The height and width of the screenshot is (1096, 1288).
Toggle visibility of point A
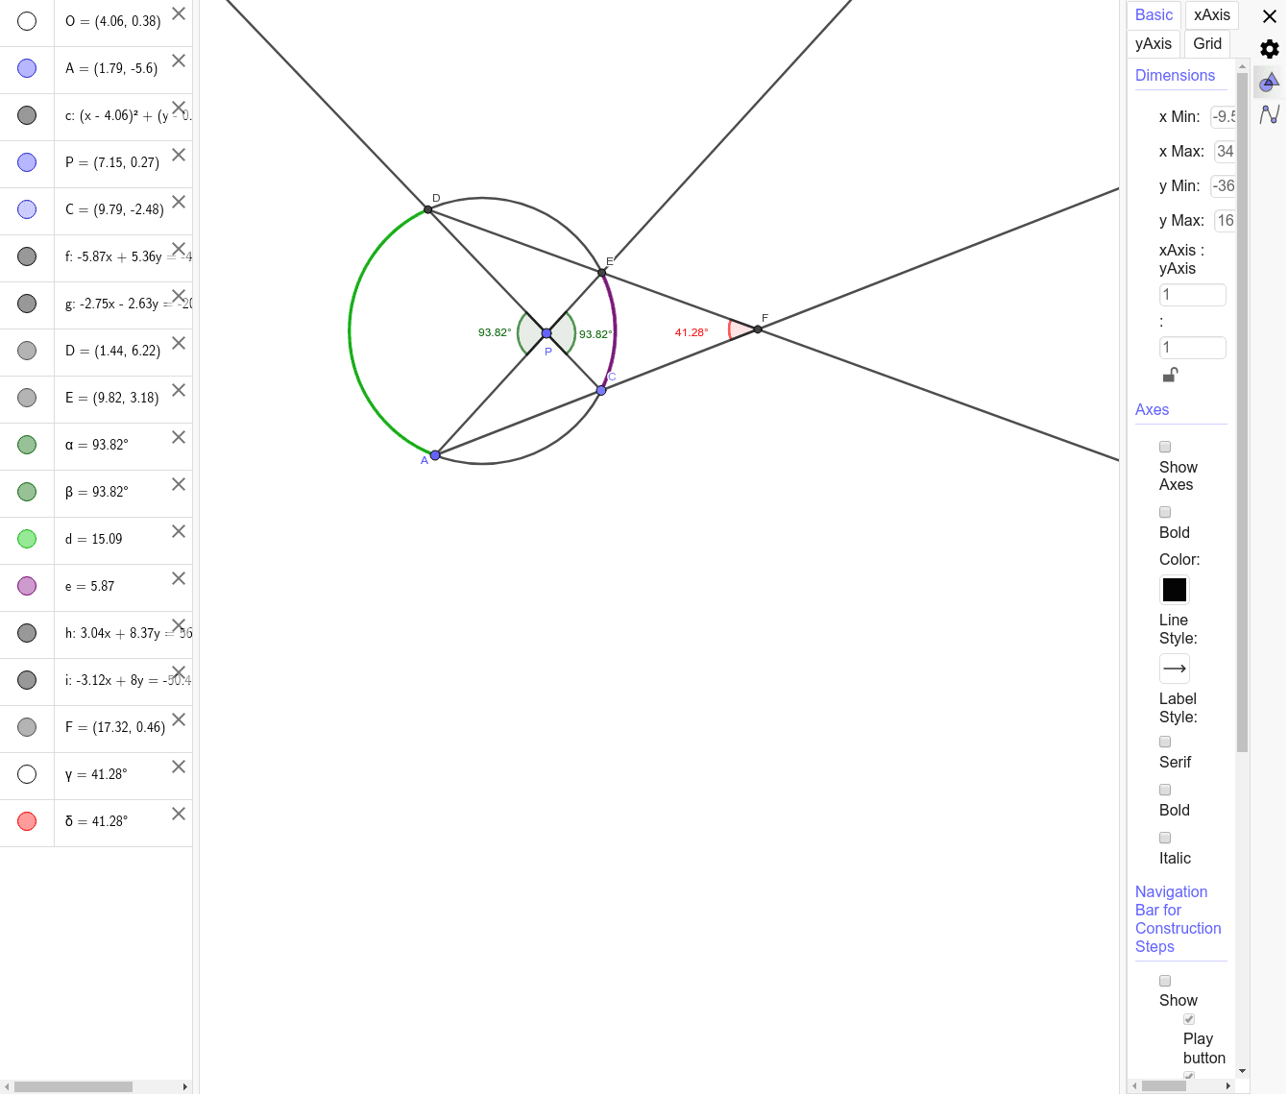coord(27,67)
